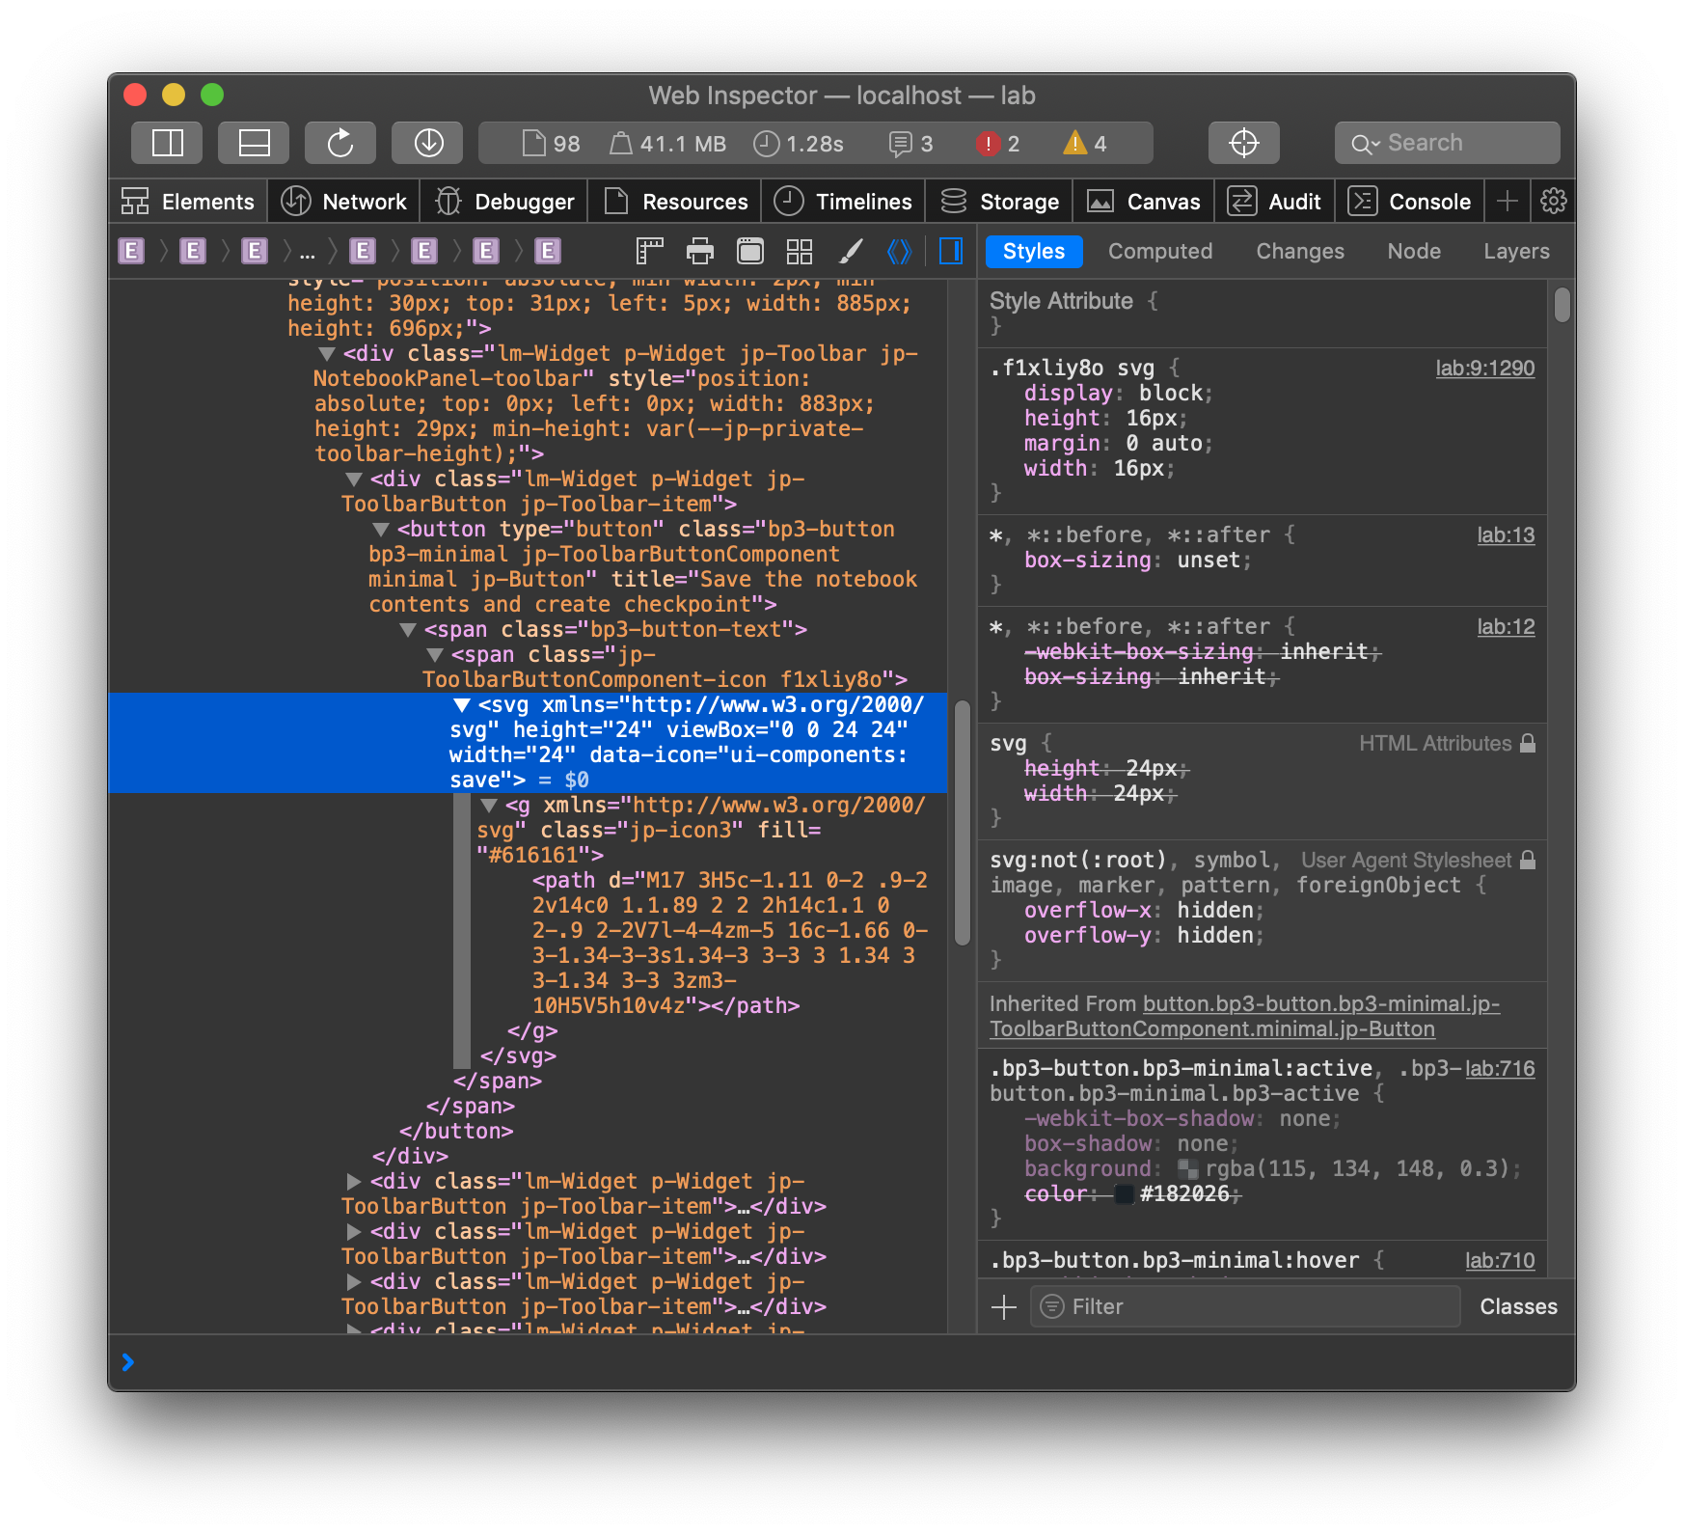
Task: Select the path element in the tree
Action: click(729, 943)
